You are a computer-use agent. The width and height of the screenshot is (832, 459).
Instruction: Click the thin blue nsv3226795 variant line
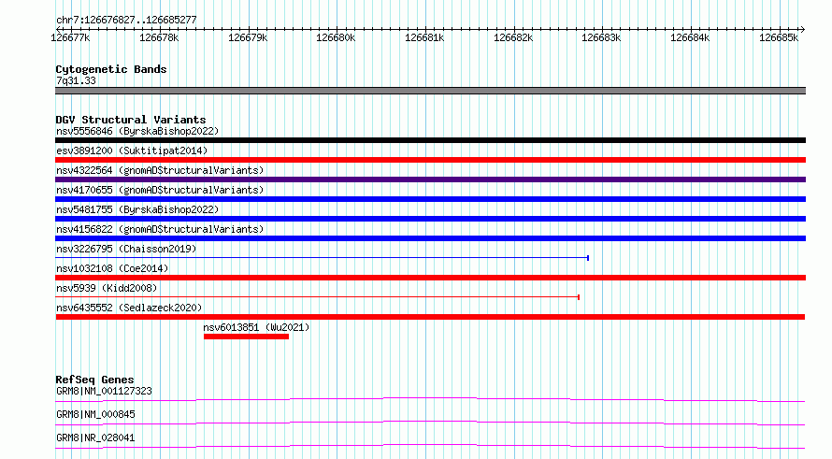pos(323,258)
